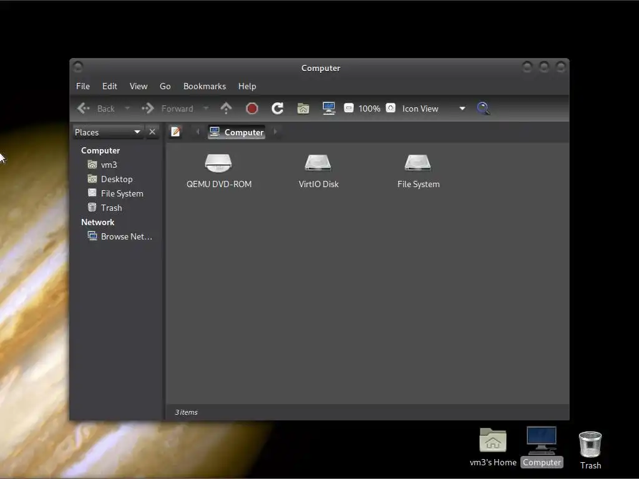Select vm3's Home desktop icon
639x479 pixels.
point(493,447)
